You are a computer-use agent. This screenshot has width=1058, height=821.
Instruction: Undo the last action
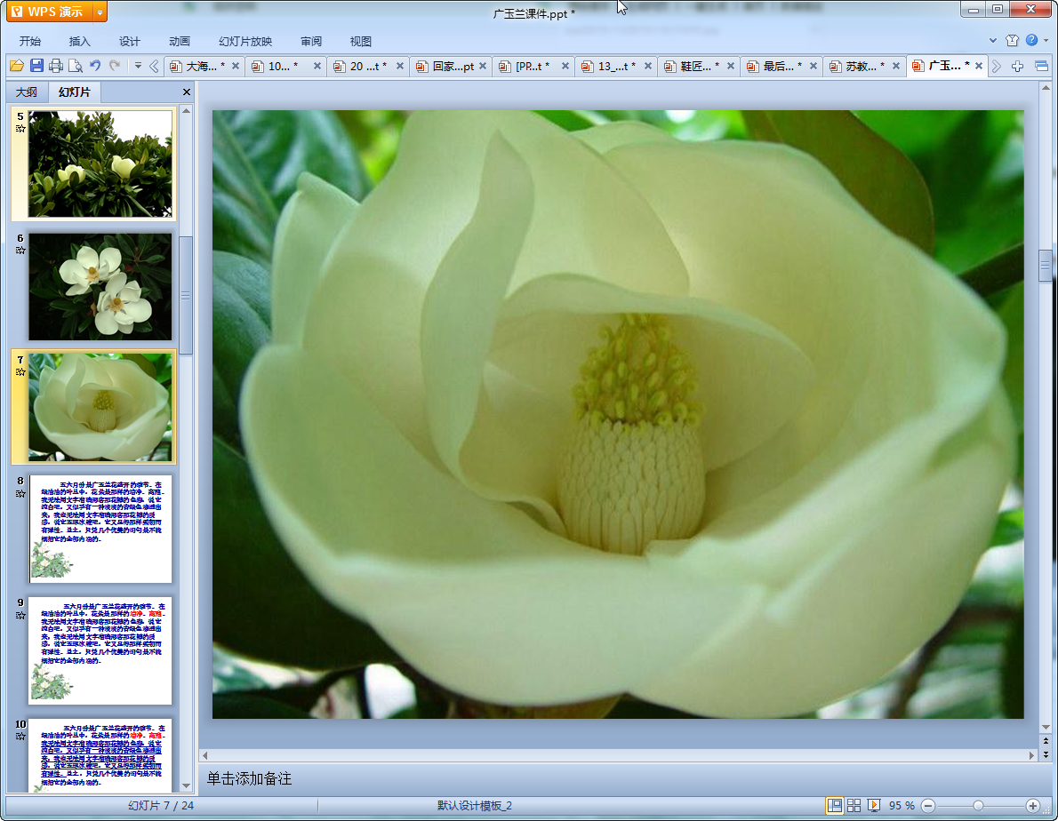95,66
